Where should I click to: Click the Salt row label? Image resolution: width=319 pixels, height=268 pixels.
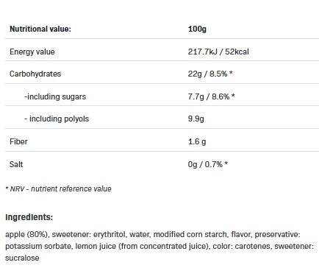[16, 164]
